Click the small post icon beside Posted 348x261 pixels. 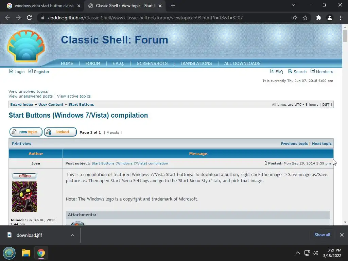pos(266,163)
